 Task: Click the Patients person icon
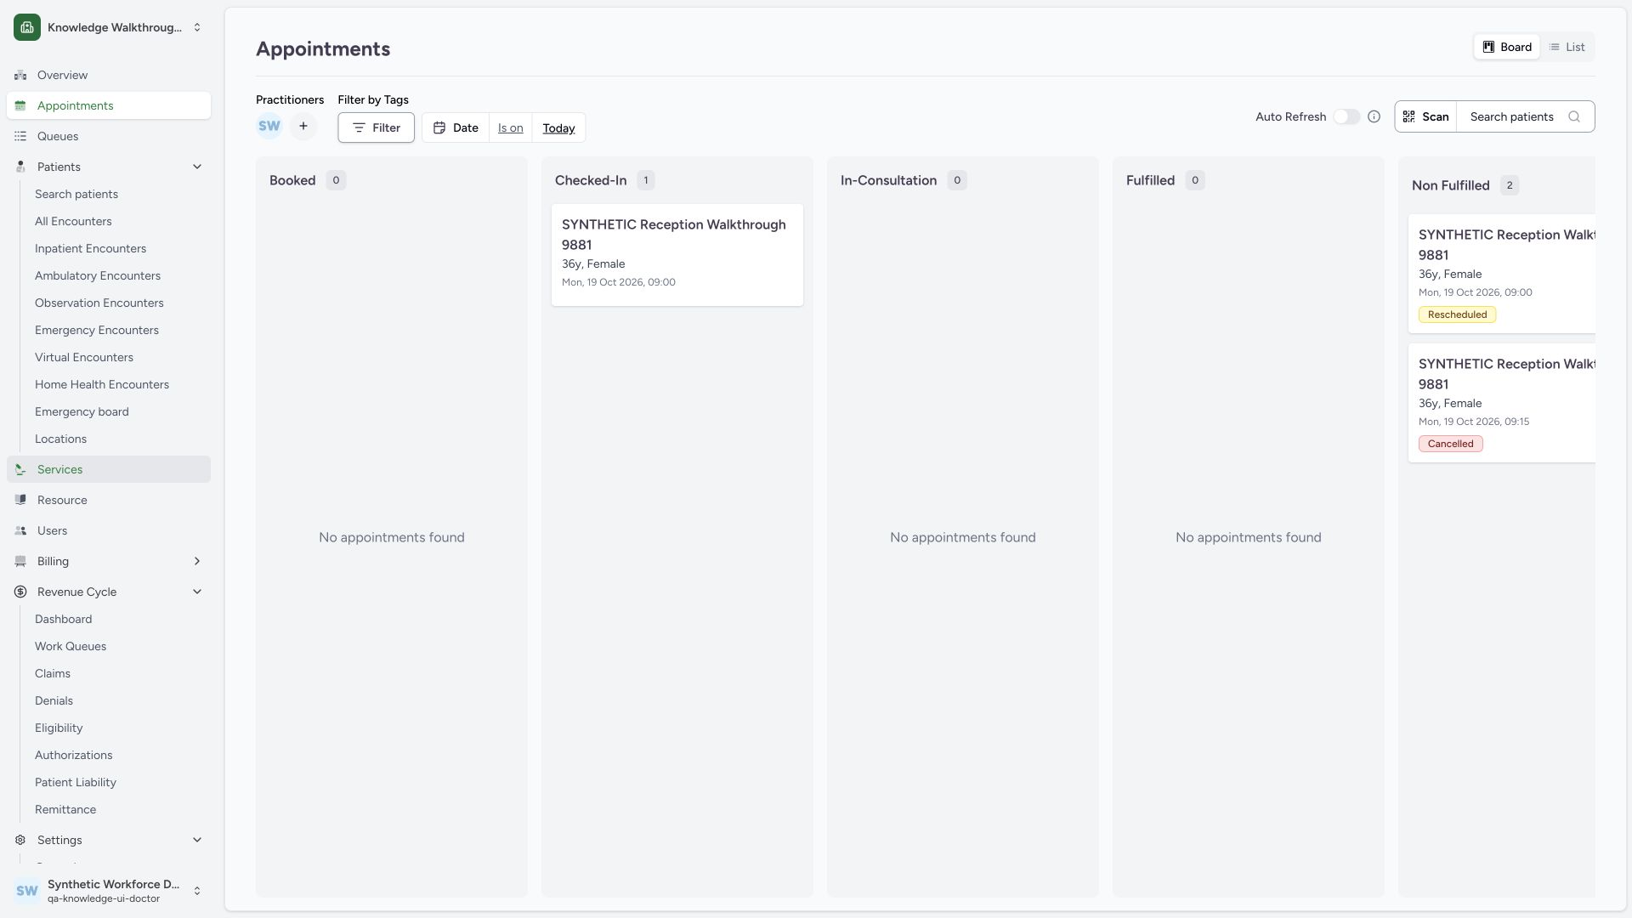(x=20, y=167)
